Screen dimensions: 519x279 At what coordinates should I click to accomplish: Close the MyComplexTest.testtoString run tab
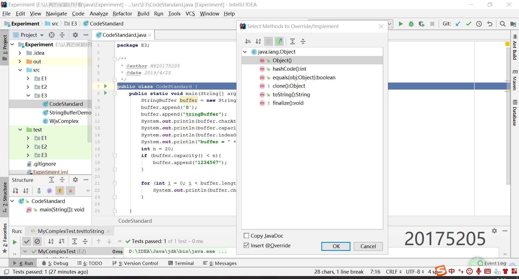click(x=108, y=231)
